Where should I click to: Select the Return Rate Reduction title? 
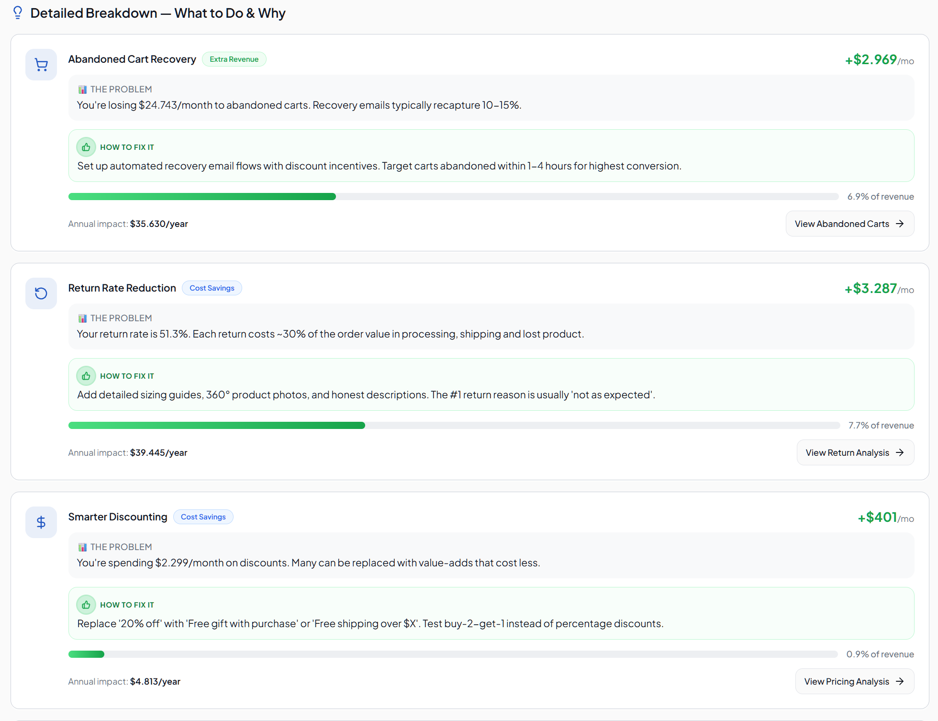tap(122, 288)
